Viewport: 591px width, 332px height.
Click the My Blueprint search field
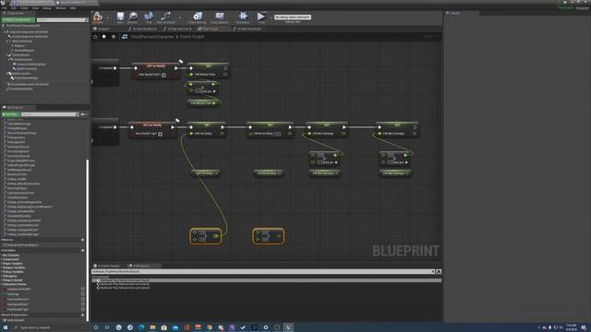[x=50, y=114]
